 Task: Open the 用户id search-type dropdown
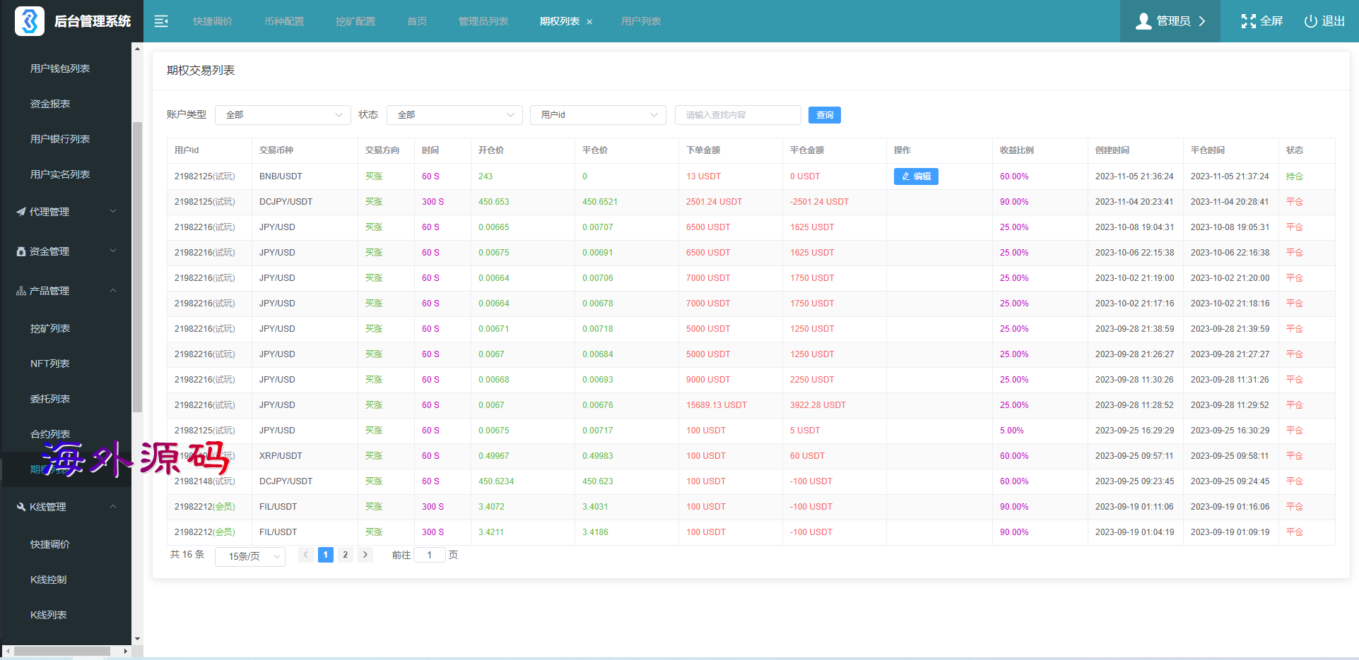(x=598, y=115)
